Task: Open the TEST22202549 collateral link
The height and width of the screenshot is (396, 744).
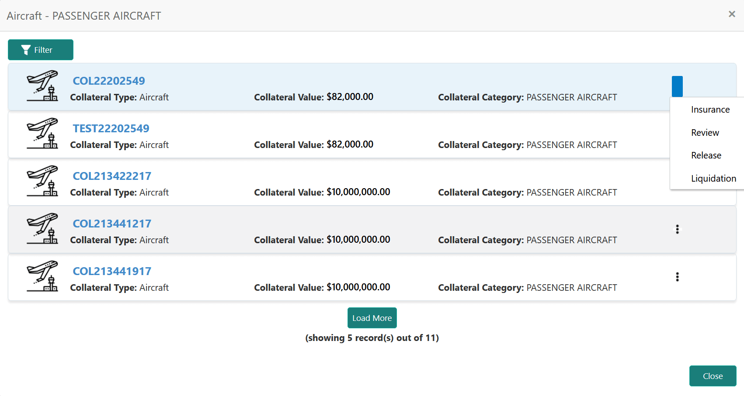Action: point(111,128)
